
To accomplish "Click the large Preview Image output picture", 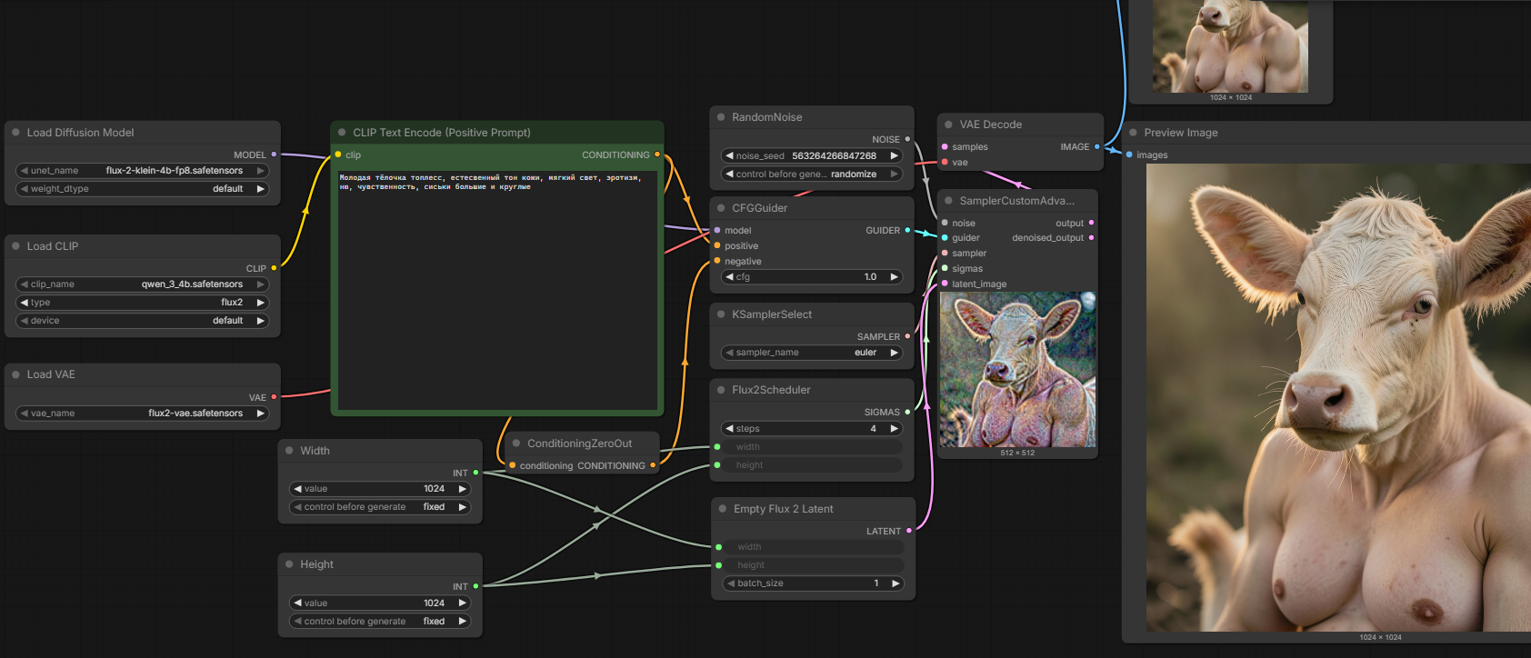I will click(x=1338, y=397).
